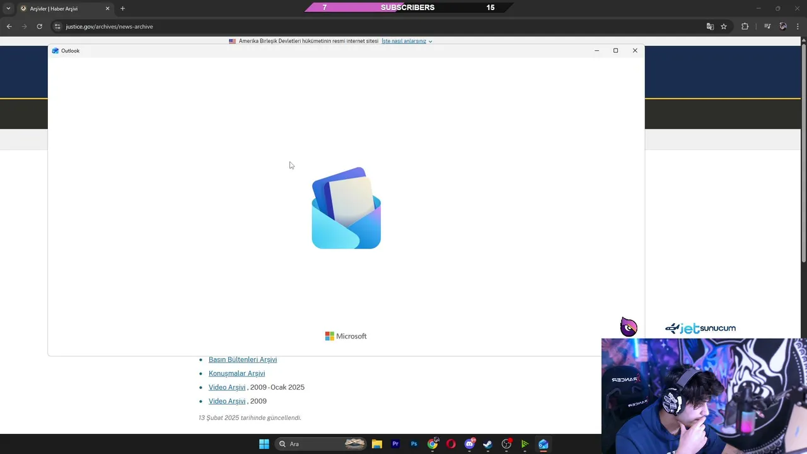Open Opera browser from taskbar

click(x=451, y=444)
